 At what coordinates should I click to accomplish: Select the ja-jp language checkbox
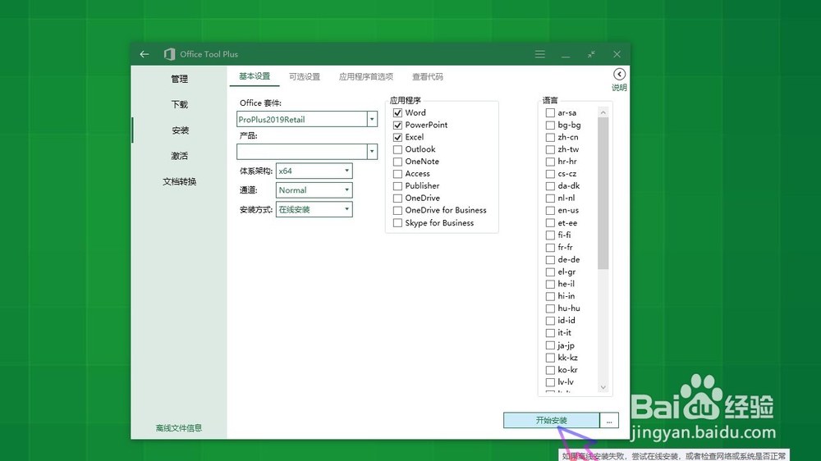pyautogui.click(x=550, y=345)
